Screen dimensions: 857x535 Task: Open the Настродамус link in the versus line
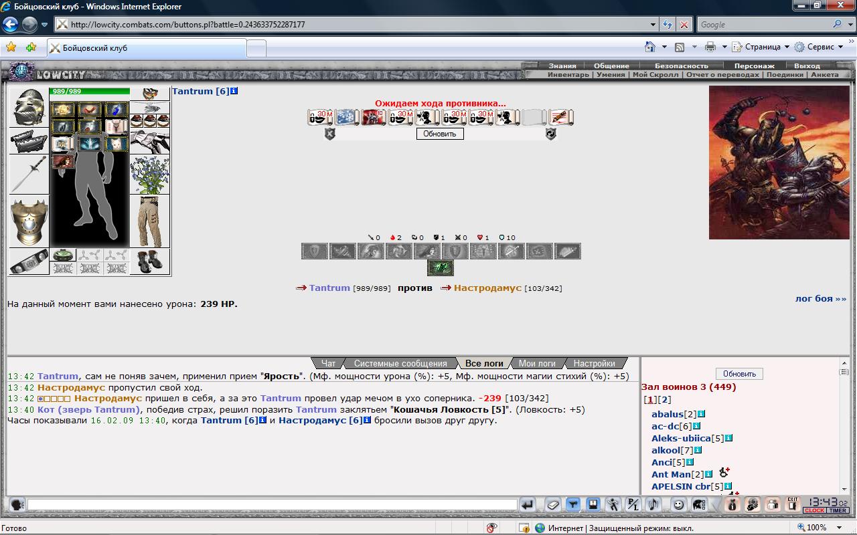tap(487, 288)
